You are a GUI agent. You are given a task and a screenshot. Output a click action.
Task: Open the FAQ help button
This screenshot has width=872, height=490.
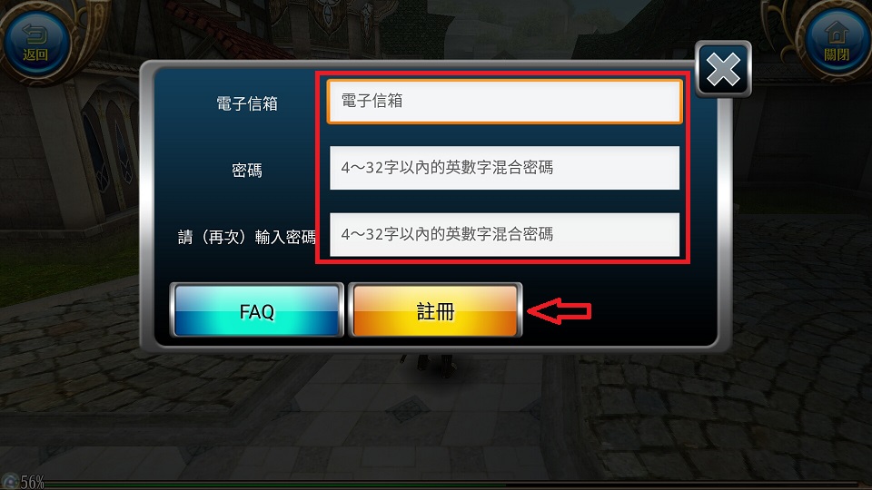[256, 310]
